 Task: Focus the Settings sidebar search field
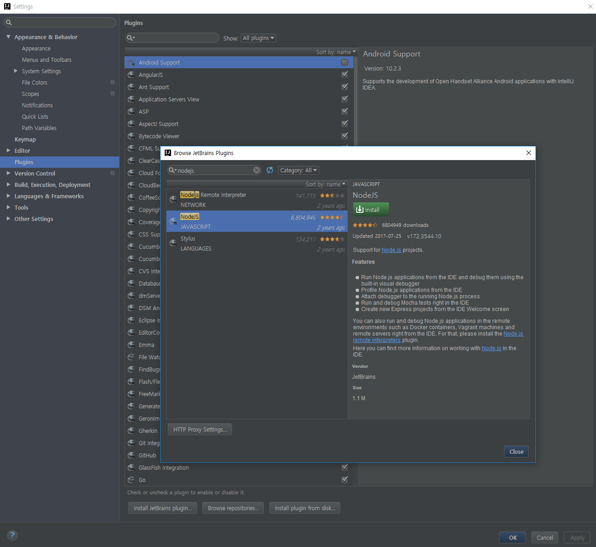[60, 22]
